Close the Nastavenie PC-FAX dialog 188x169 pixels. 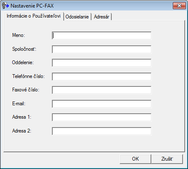pyautogui.click(x=179, y=5)
